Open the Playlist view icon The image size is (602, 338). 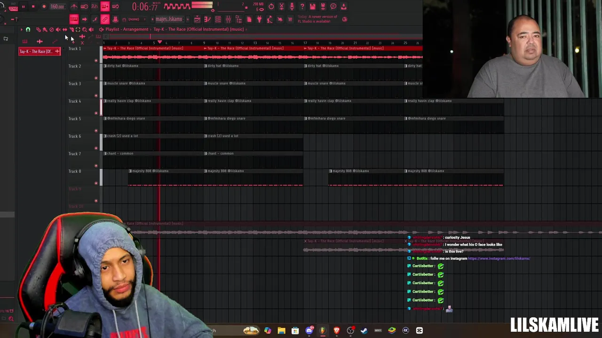coord(197,19)
